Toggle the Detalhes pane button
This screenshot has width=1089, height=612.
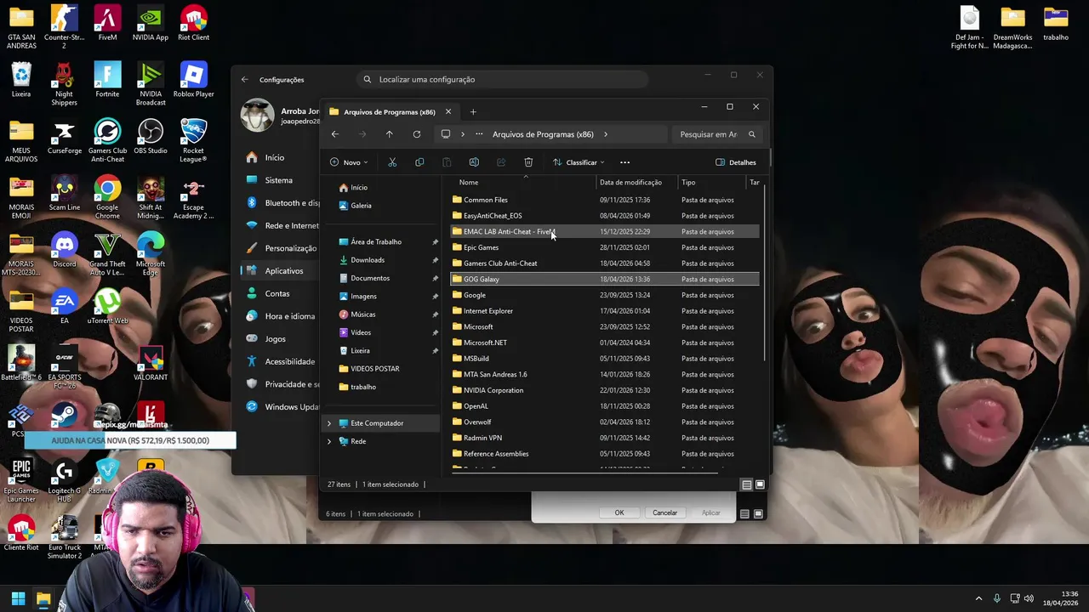pyautogui.click(x=736, y=162)
